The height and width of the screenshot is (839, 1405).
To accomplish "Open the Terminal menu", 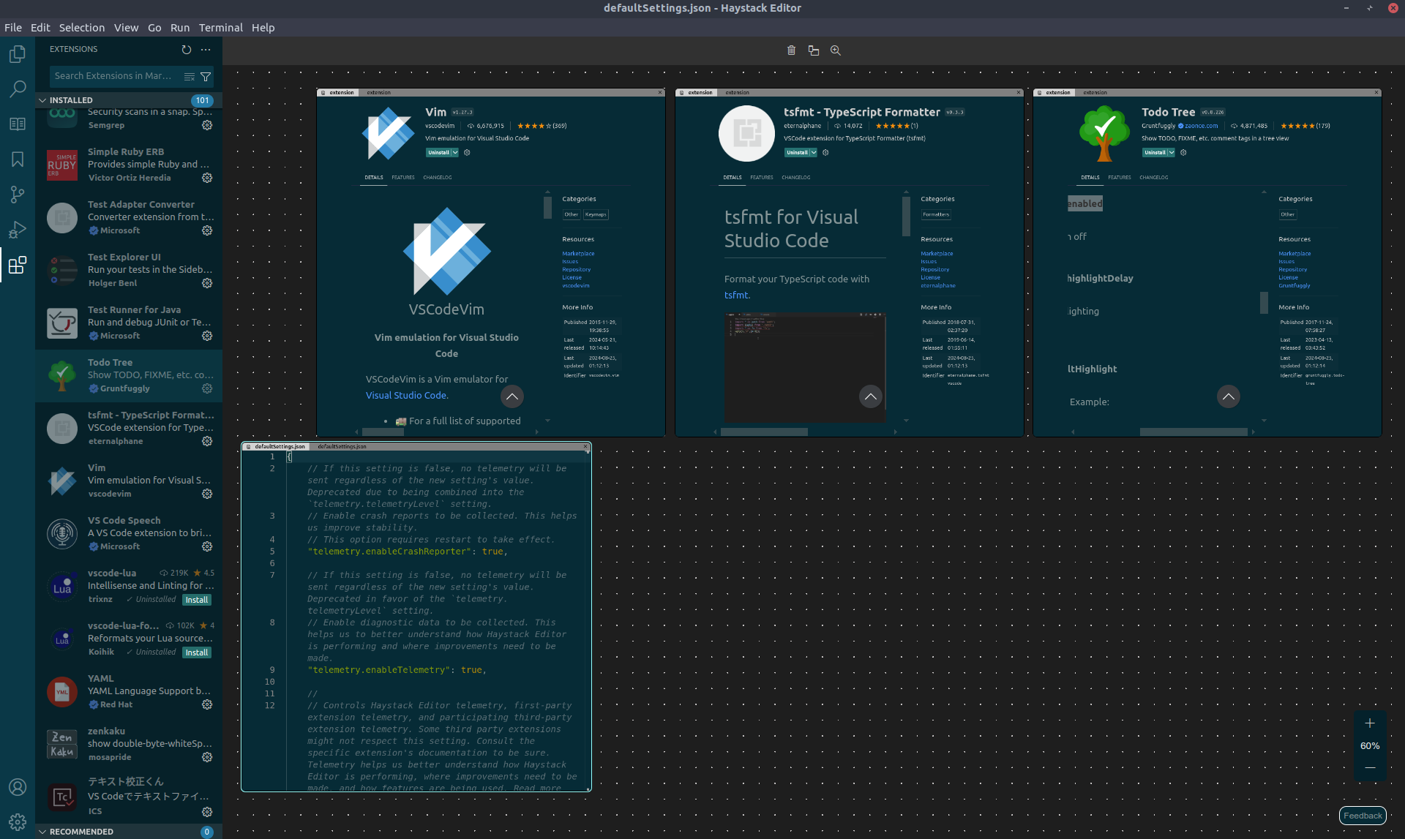I will (220, 28).
